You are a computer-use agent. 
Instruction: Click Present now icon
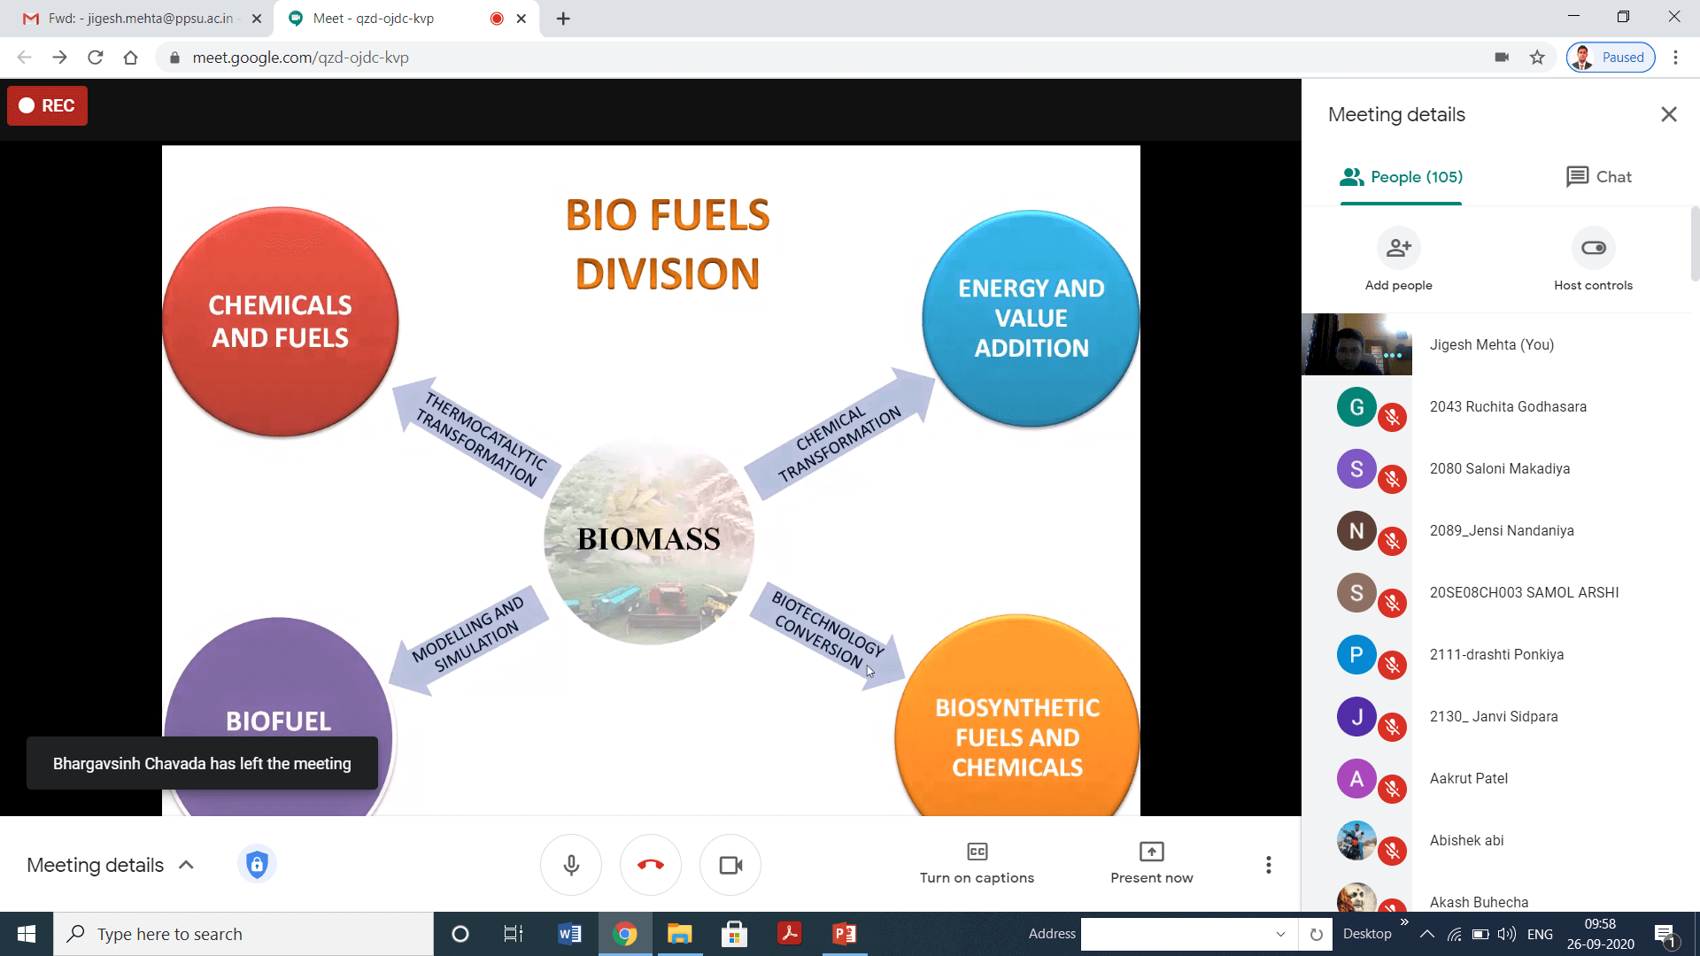[1151, 852]
